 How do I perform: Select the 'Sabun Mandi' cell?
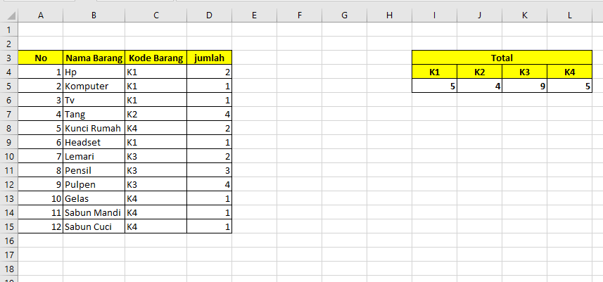pyautogui.click(x=94, y=212)
